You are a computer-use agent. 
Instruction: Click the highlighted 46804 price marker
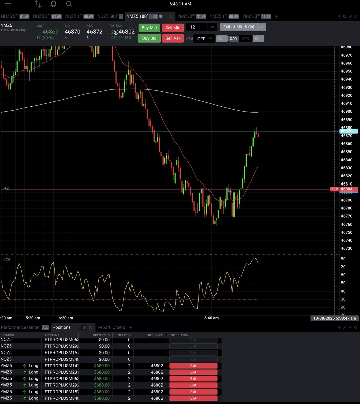coord(349,189)
